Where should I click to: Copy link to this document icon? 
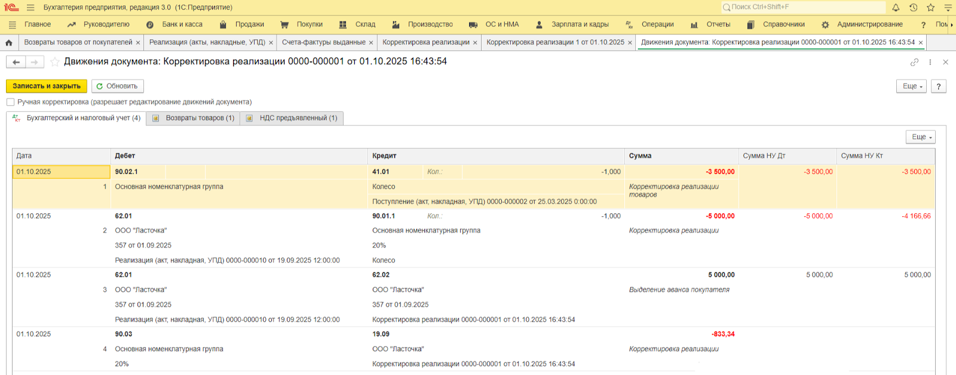click(x=914, y=62)
